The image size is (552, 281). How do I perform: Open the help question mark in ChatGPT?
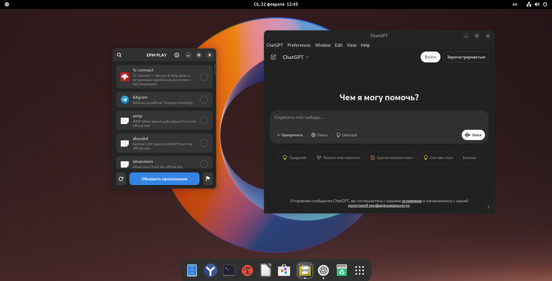(x=488, y=207)
